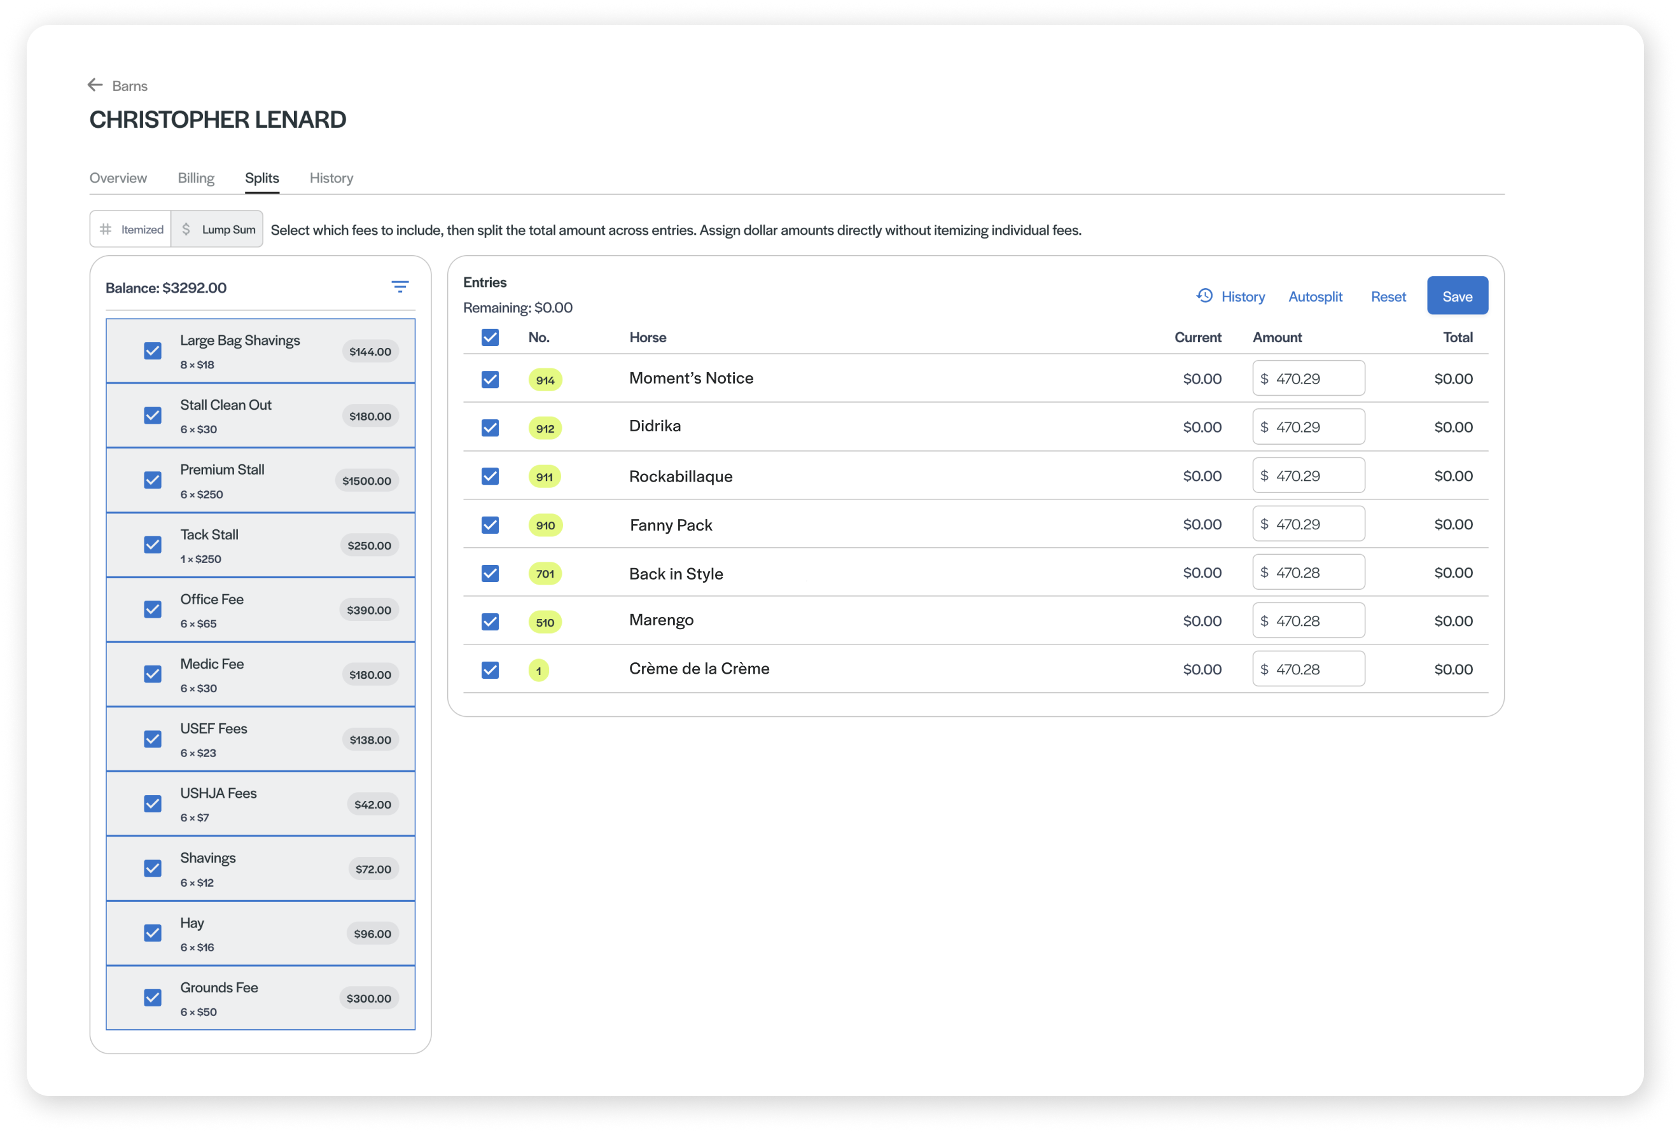This screenshot has height=1133, width=1679.
Task: Click the back arrow next to Barns
Action: pos(95,85)
